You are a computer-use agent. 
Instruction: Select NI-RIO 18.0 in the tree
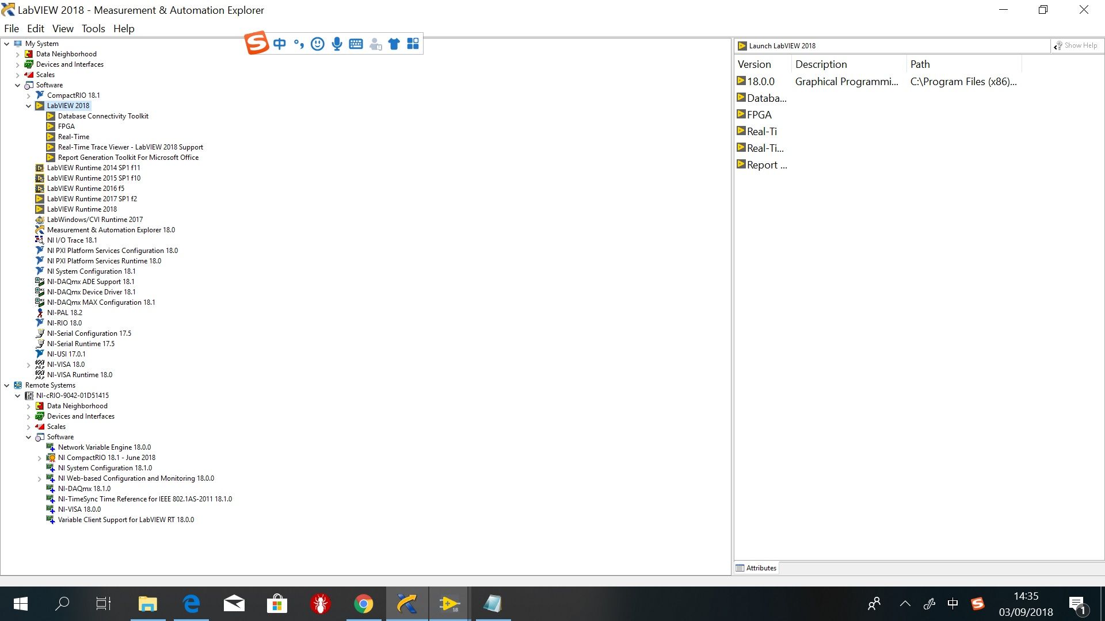click(x=64, y=323)
